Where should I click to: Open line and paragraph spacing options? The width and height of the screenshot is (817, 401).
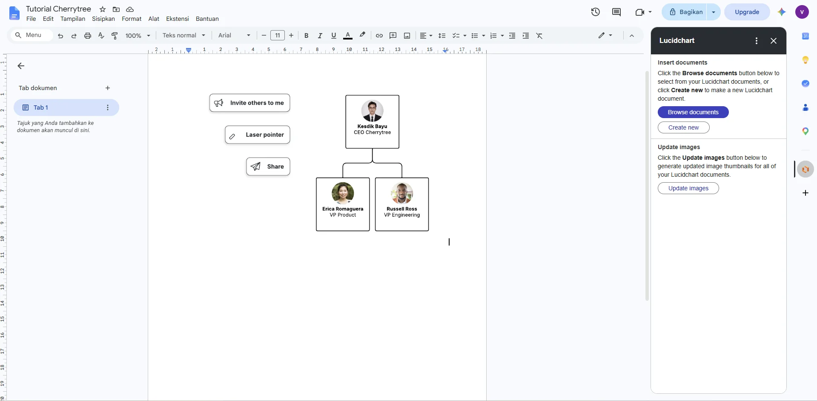pyautogui.click(x=442, y=36)
